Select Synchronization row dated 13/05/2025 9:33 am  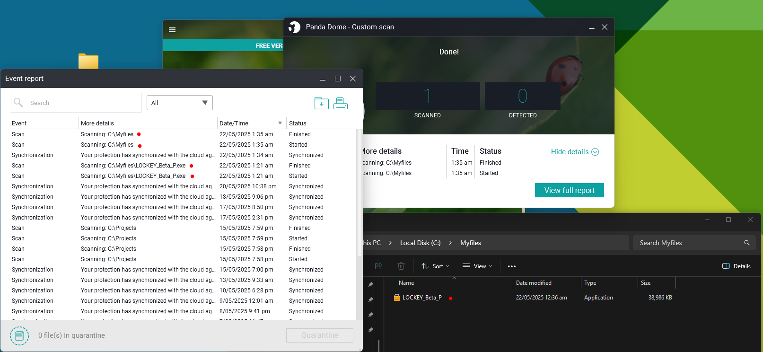pyautogui.click(x=183, y=280)
